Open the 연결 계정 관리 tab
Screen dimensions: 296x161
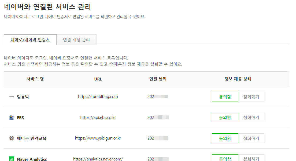click(76, 40)
